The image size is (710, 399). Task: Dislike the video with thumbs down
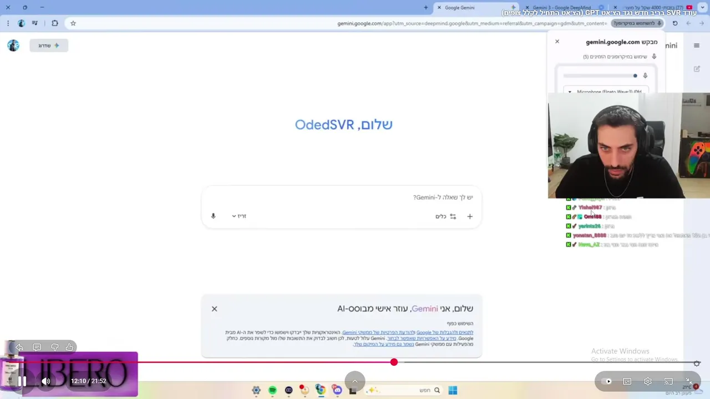pyautogui.click(x=54, y=347)
